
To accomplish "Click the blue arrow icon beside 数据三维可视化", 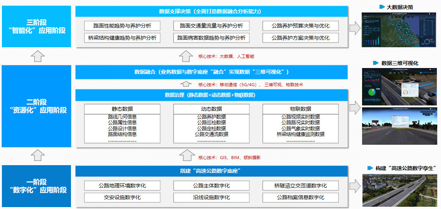I will pyautogui.click(x=376, y=63).
